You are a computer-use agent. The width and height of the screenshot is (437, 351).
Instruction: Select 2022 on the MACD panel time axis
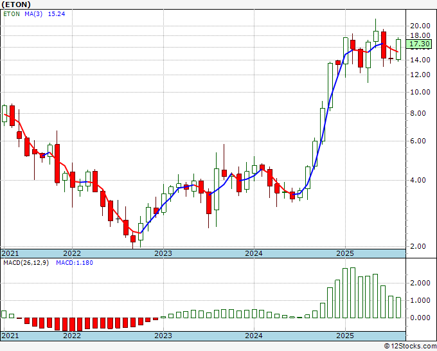pyautogui.click(x=72, y=336)
